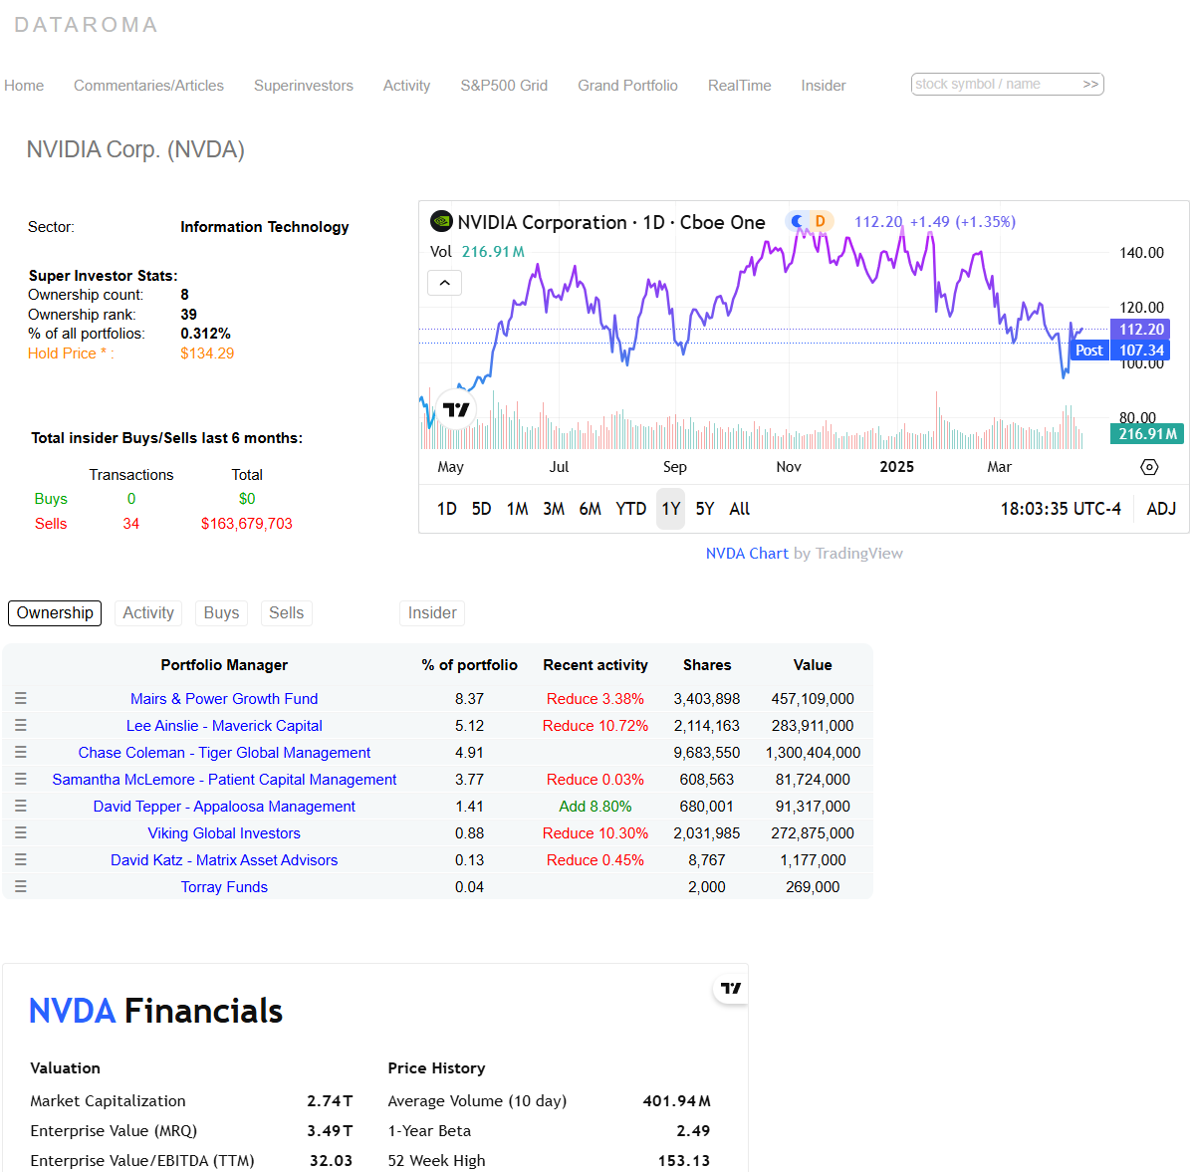The width and height of the screenshot is (1192, 1172).
Task: Click the orange D data indicator icon
Action: (821, 221)
